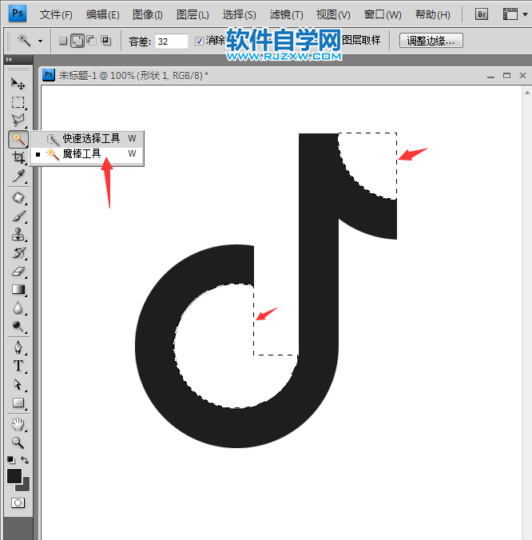Open the 滤镜(T) menu

point(286,15)
